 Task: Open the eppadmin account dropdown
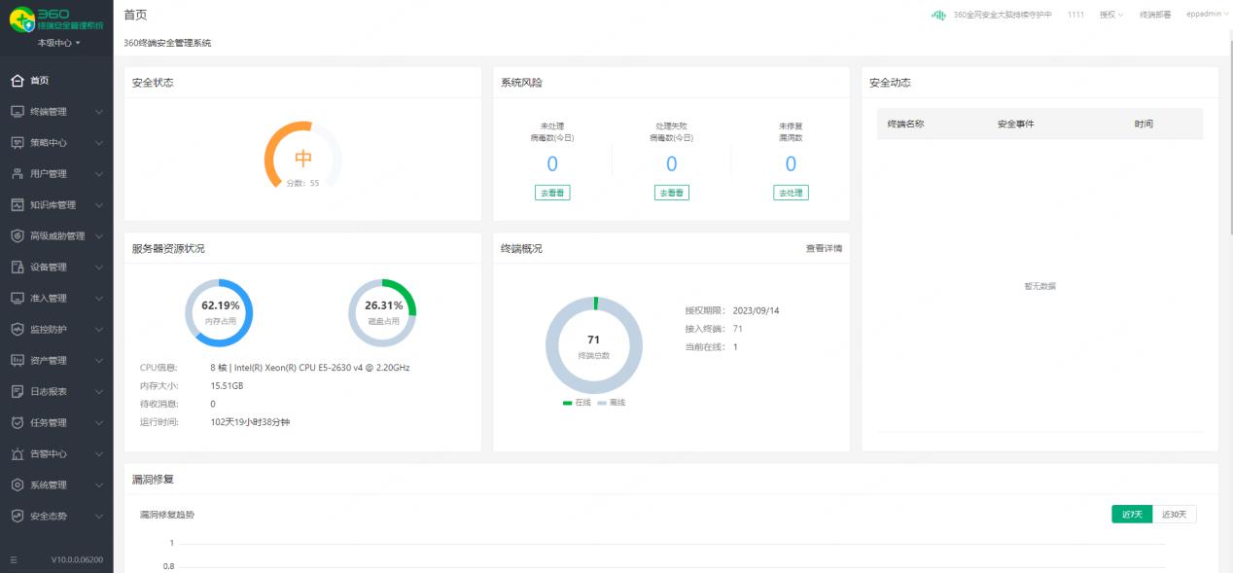point(1207,15)
